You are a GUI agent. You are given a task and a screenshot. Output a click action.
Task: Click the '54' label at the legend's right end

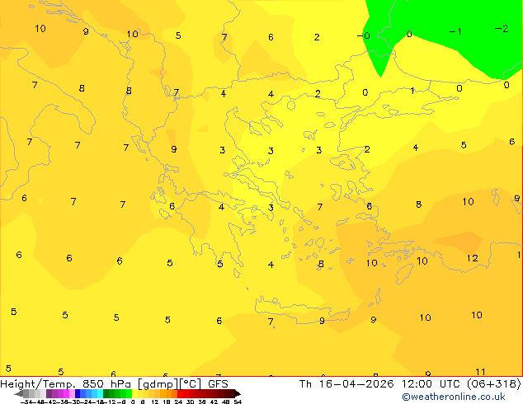coord(238,402)
